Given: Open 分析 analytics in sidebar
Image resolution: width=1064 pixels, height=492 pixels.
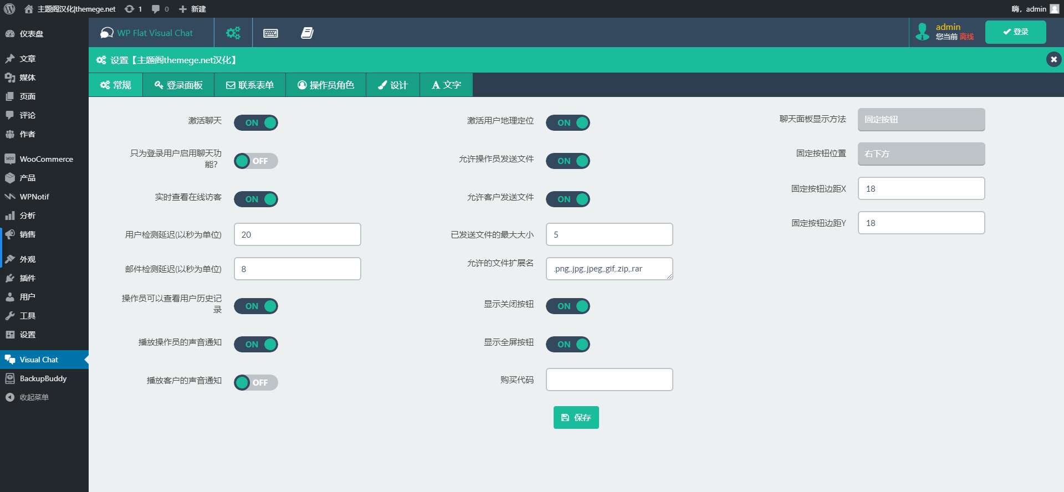Looking at the screenshot, I should coord(44,216).
